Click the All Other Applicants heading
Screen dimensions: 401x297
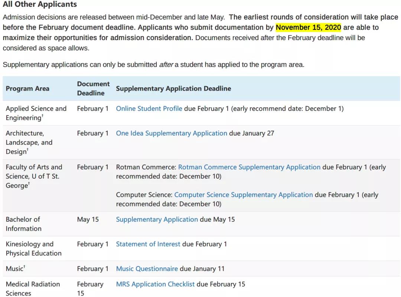coord(40,4)
